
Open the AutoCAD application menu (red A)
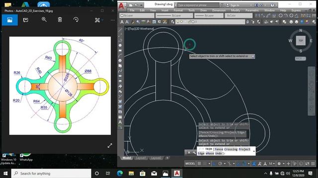[x=122, y=6]
